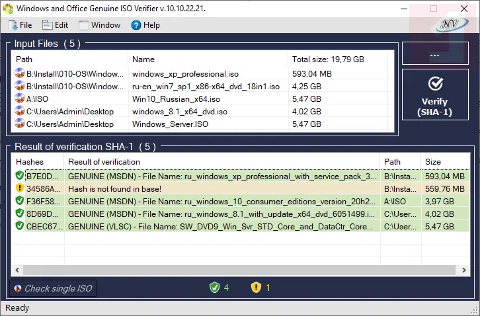Click the ru_windows_10_consumer_editions GENUINE result text
This screenshot has height=316, width=480.
221,202
